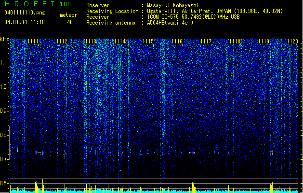303x193 pixels.
Task: Click time marker 1115
Action: (148, 41)
